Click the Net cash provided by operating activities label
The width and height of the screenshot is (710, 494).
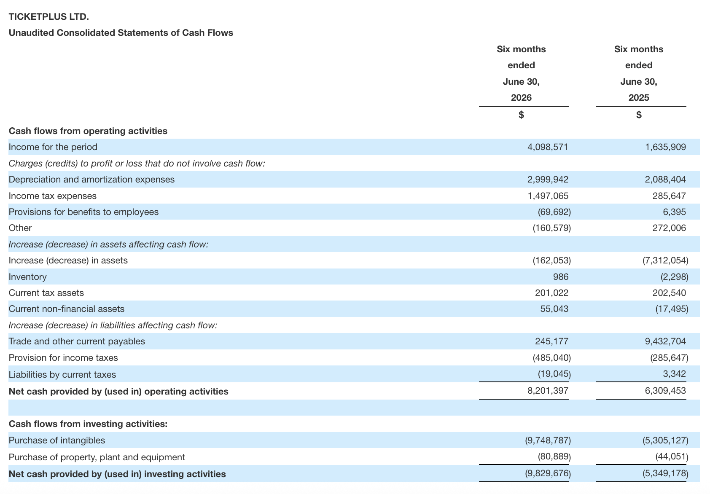118,392
